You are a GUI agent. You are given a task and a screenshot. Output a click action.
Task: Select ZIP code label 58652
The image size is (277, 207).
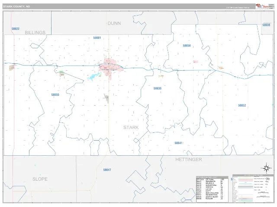tap(242, 105)
